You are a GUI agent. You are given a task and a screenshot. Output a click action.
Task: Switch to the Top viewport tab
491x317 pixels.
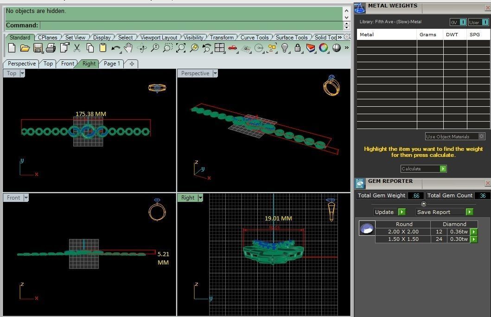pyautogui.click(x=48, y=64)
